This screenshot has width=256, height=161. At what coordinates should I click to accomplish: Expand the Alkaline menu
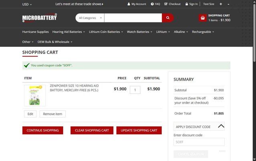tap(181, 32)
